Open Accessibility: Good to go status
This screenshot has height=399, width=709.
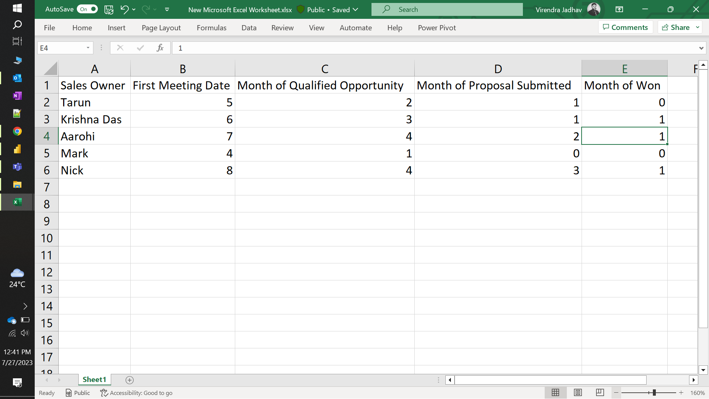tap(136, 393)
